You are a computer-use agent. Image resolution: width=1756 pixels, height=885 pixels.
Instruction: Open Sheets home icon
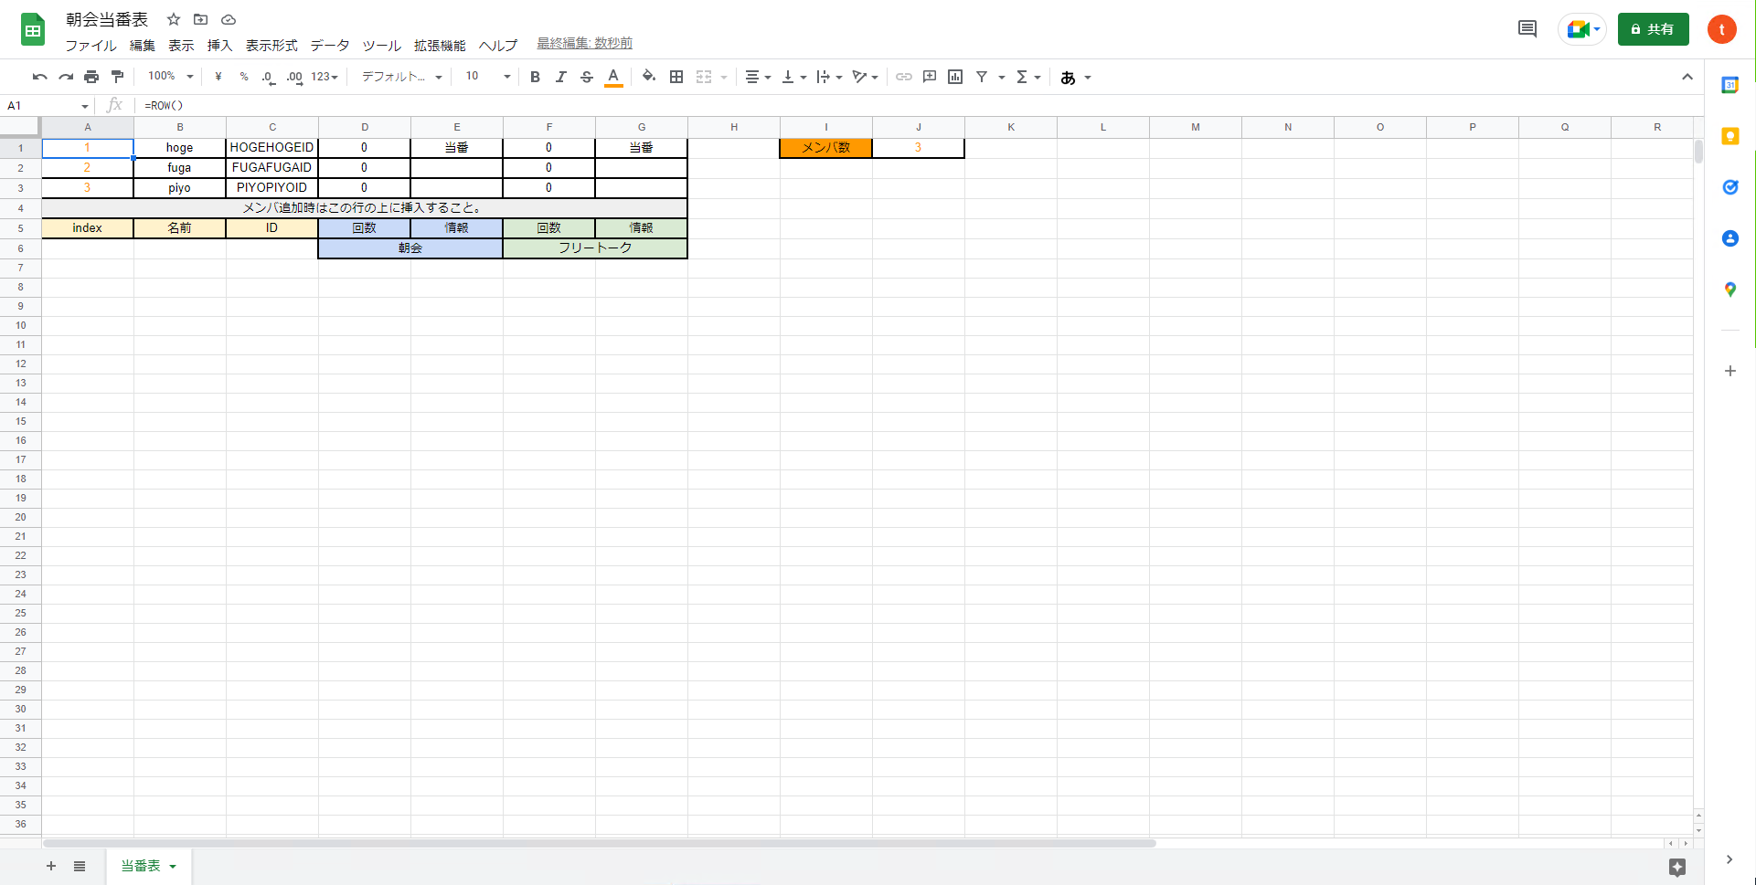click(x=33, y=30)
